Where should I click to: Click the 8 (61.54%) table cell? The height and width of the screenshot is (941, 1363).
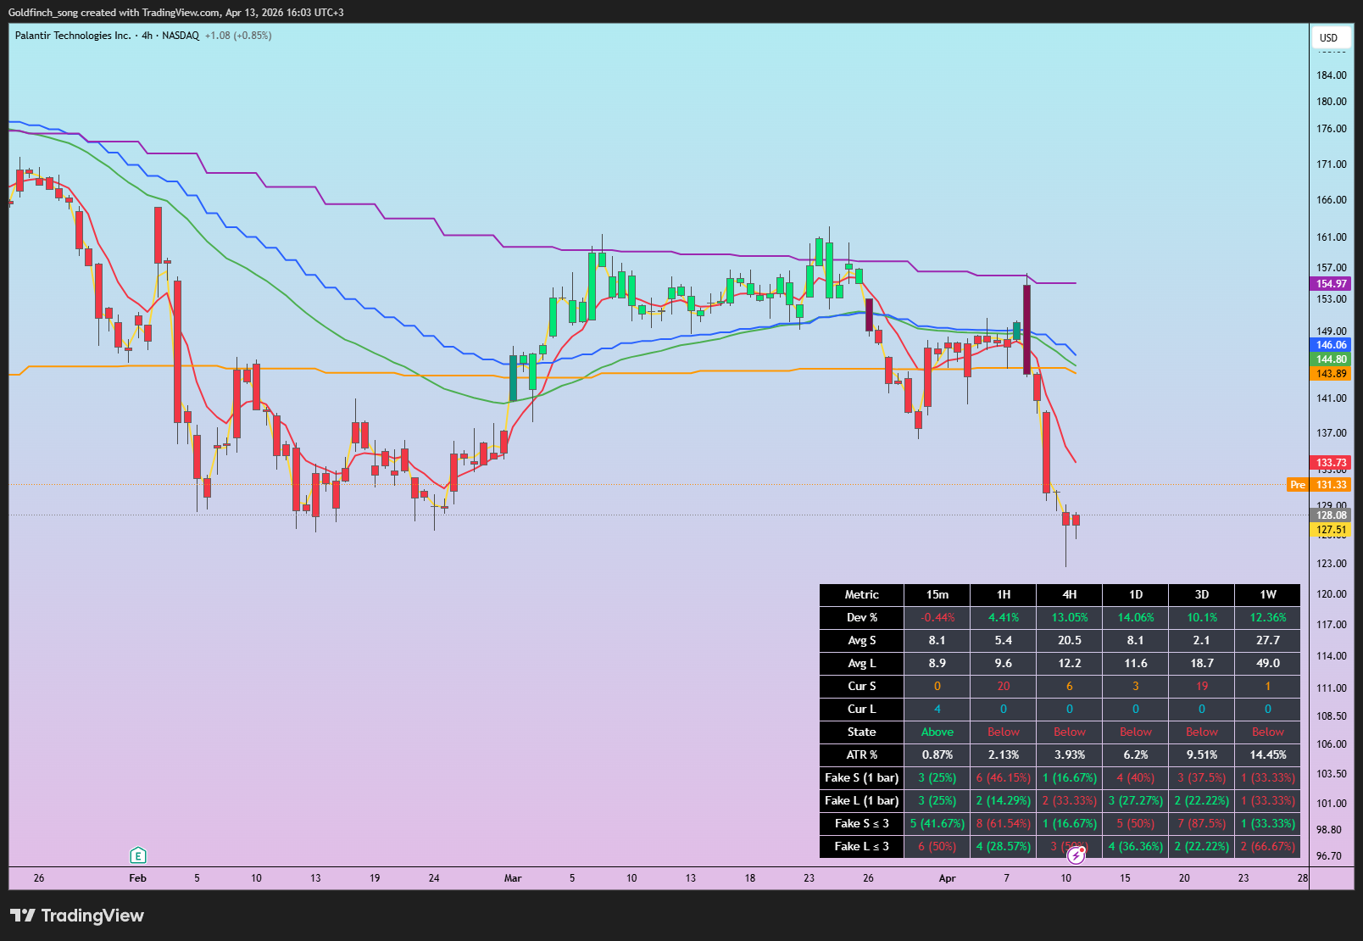tap(1004, 824)
